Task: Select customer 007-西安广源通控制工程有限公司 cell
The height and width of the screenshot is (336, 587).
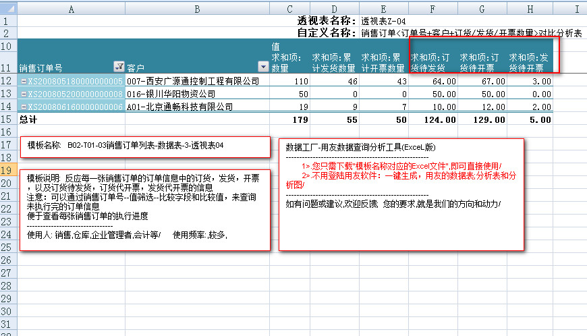Action: click(x=196, y=82)
